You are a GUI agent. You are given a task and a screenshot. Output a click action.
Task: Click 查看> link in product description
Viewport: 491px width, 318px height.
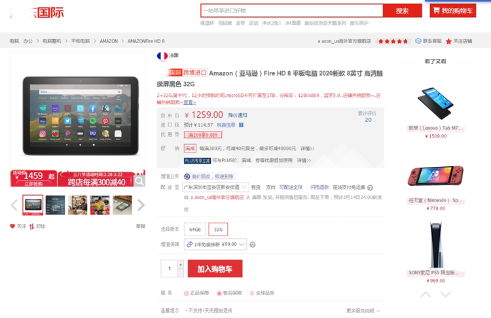point(189,102)
